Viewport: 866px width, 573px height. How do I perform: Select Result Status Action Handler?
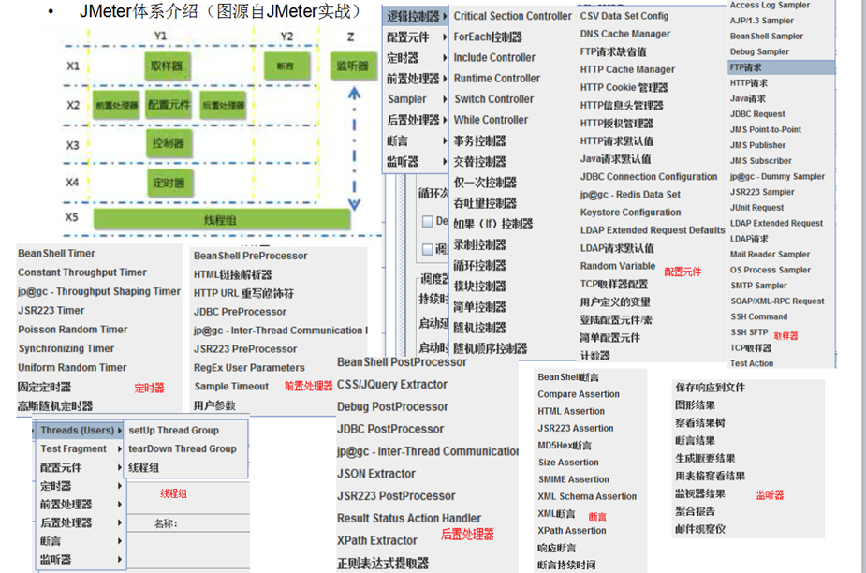[x=409, y=519]
